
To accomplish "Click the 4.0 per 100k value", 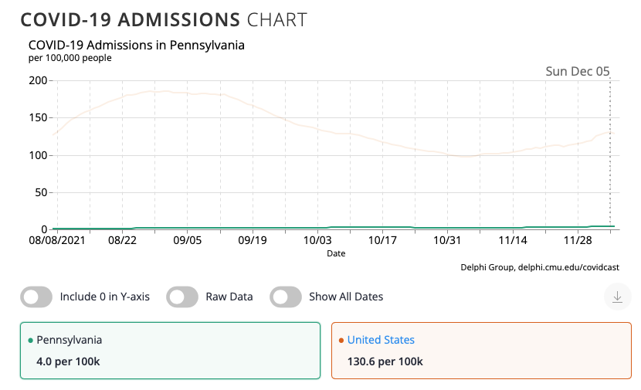I will tap(69, 361).
